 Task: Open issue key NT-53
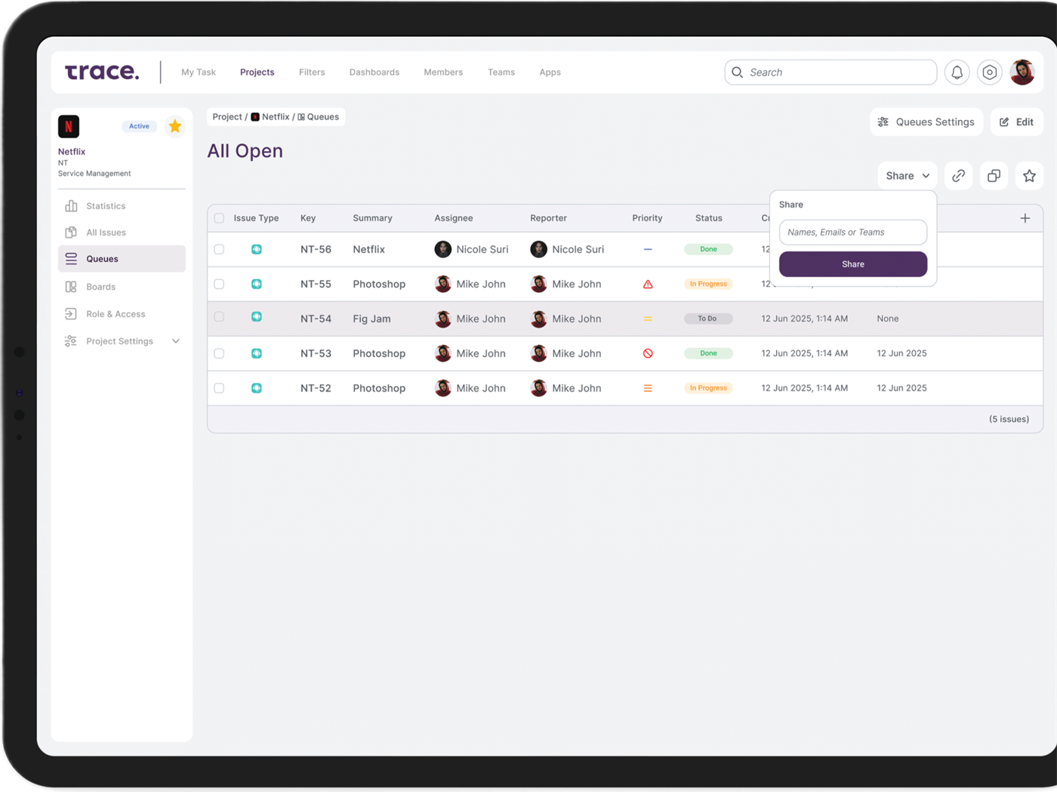(x=316, y=353)
